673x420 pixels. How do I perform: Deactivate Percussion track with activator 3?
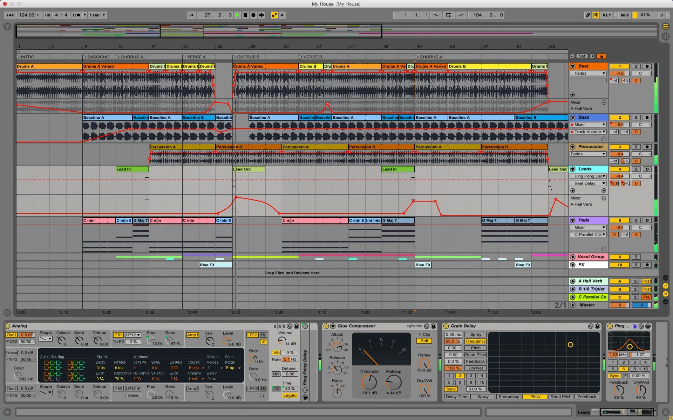pos(619,147)
